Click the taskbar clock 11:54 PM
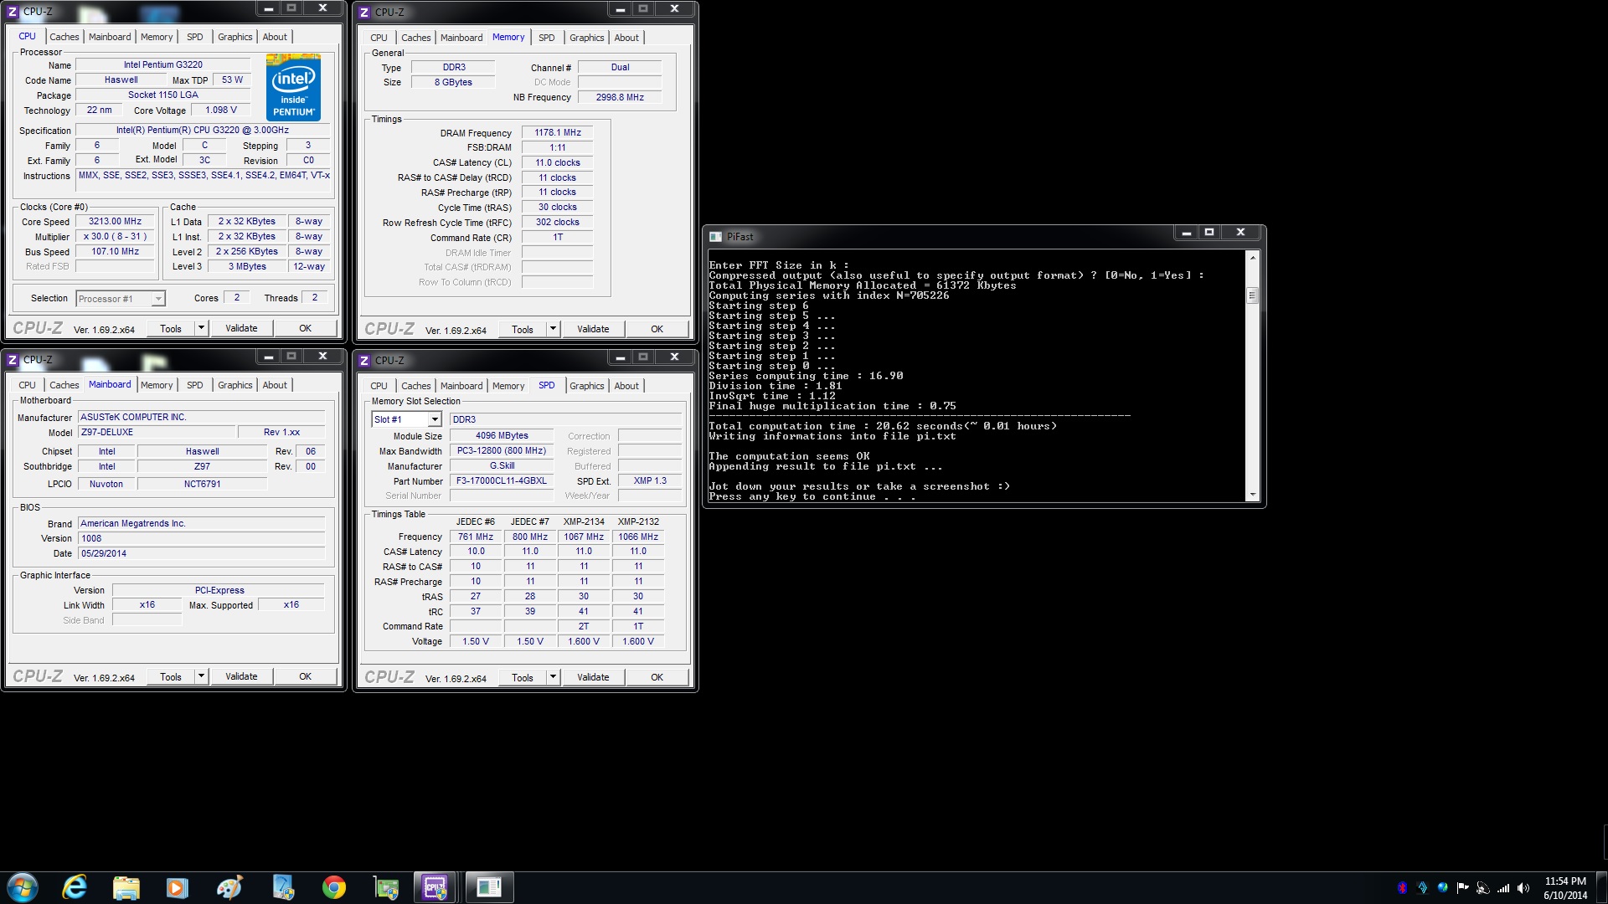 tap(1565, 881)
